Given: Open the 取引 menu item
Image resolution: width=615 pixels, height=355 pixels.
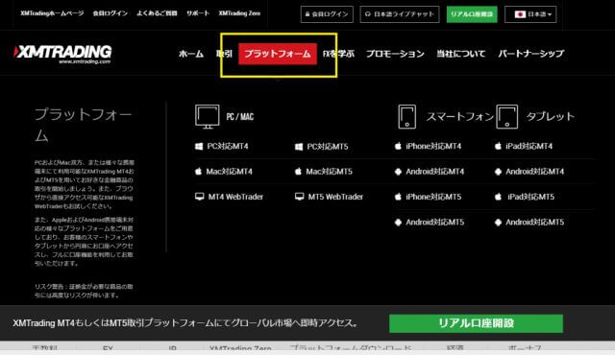Looking at the screenshot, I should pos(224,54).
